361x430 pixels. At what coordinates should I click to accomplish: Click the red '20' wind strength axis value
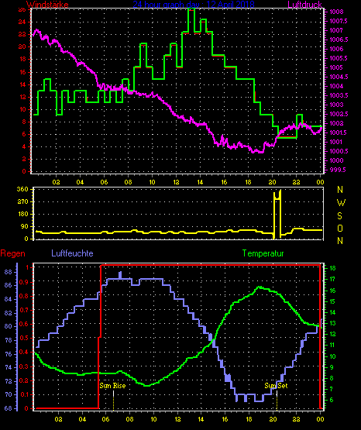22,46
